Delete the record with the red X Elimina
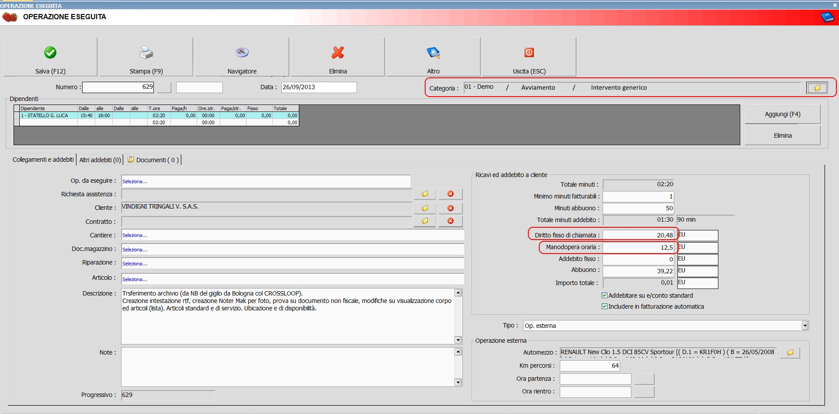 pos(338,57)
